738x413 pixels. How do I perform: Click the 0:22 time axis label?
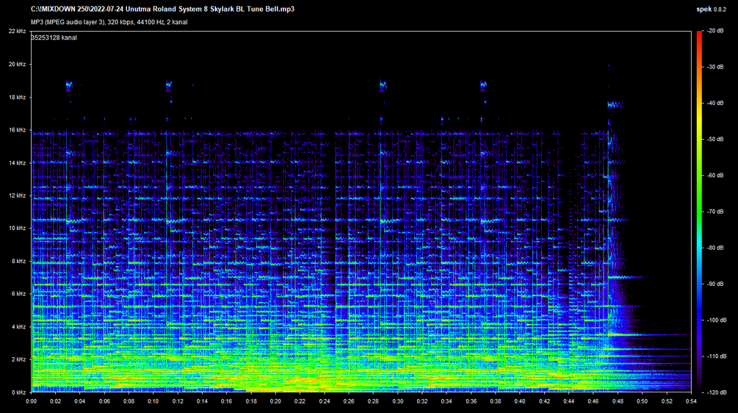click(x=300, y=401)
